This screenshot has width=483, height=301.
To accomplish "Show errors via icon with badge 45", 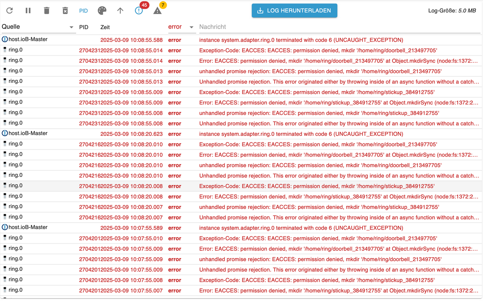I will pyautogui.click(x=139, y=10).
